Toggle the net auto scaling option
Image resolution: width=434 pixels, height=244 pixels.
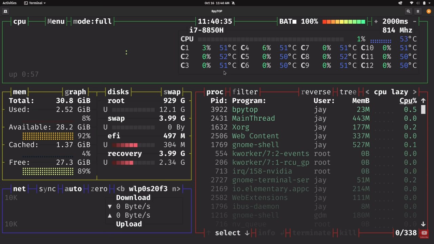tap(73, 189)
